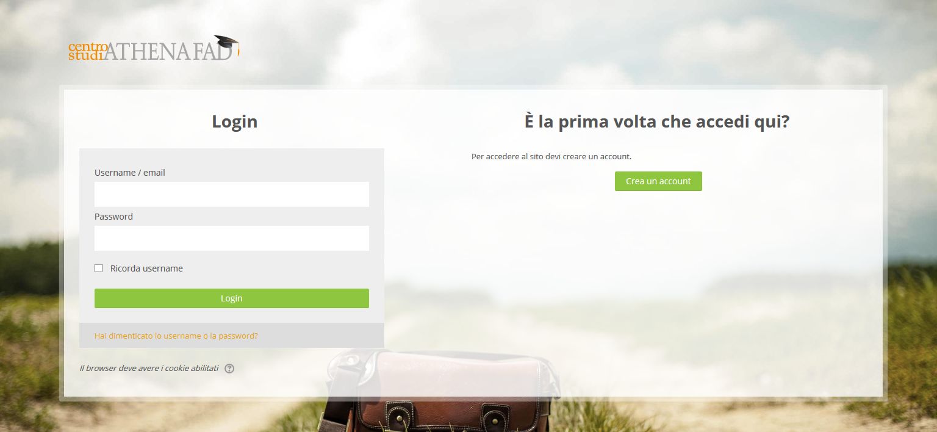
Task: Click the graduation cap icon in logo
Action: pyautogui.click(x=226, y=43)
